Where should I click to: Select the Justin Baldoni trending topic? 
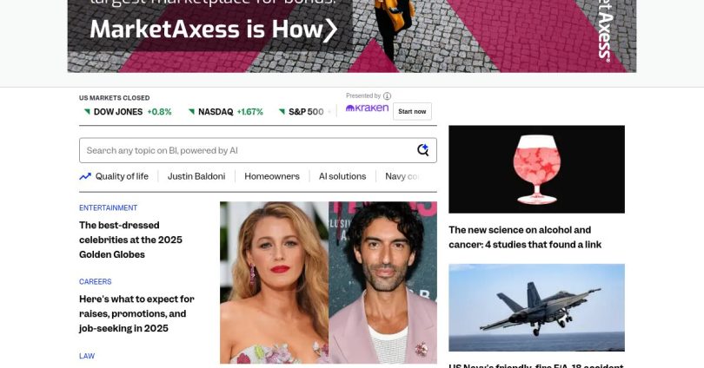click(196, 176)
